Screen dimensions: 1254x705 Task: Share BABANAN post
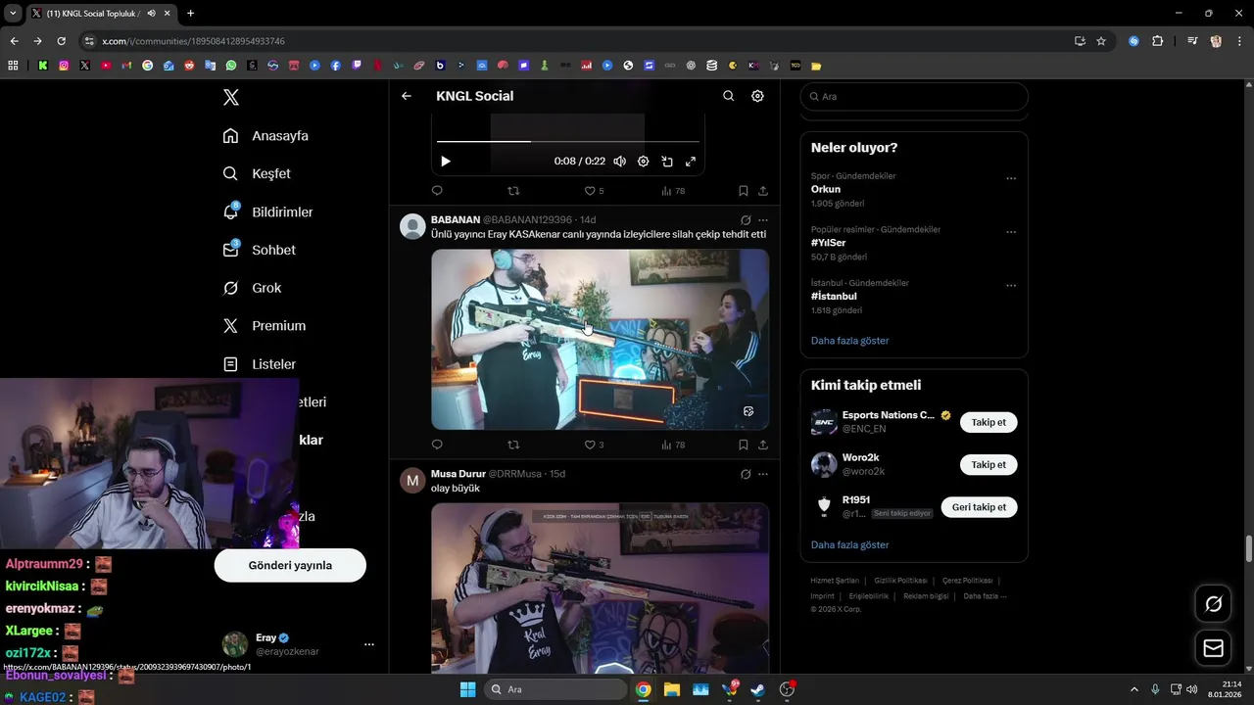763,445
